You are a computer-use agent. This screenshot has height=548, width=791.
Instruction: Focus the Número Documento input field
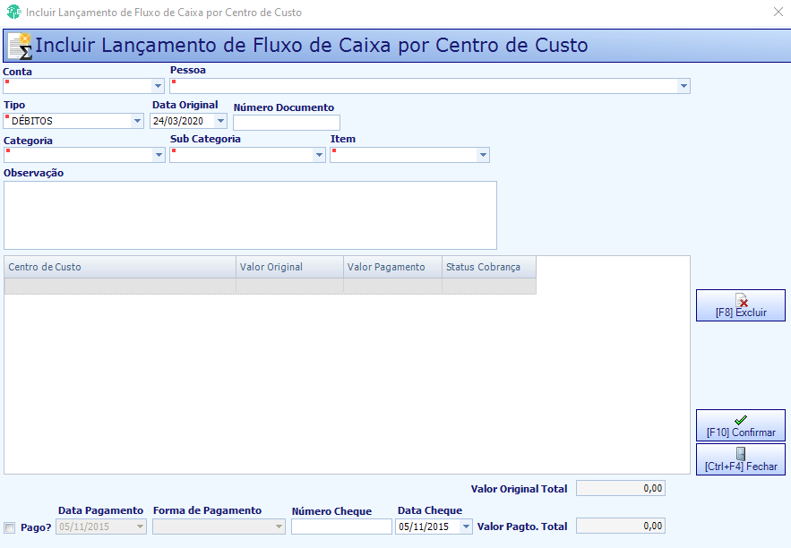pos(287,123)
